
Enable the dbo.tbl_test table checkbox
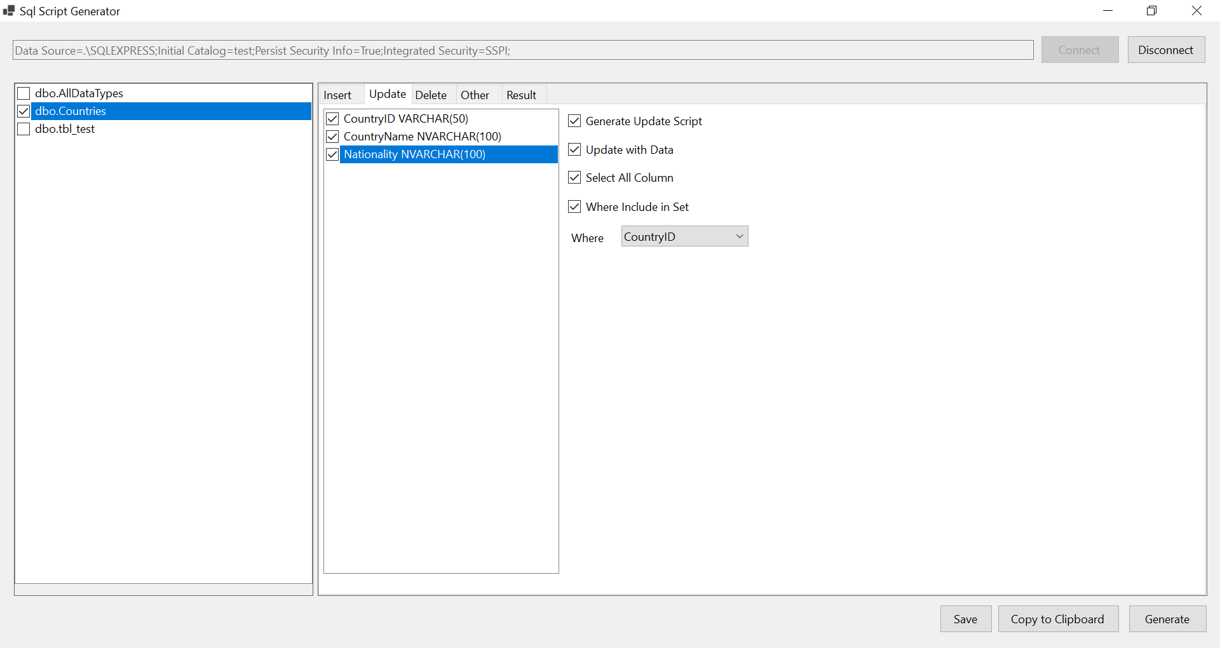(x=24, y=129)
